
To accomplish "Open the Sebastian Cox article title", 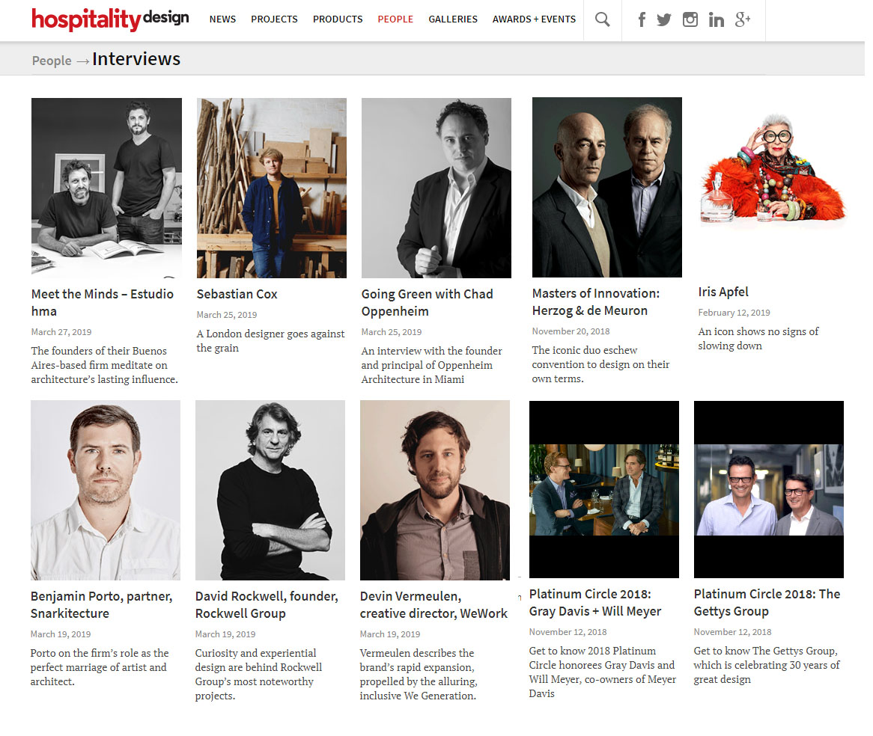I will pyautogui.click(x=237, y=294).
